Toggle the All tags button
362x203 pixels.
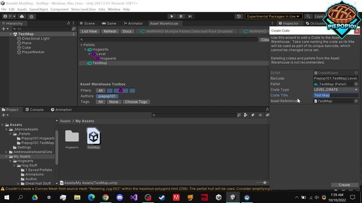101,101
